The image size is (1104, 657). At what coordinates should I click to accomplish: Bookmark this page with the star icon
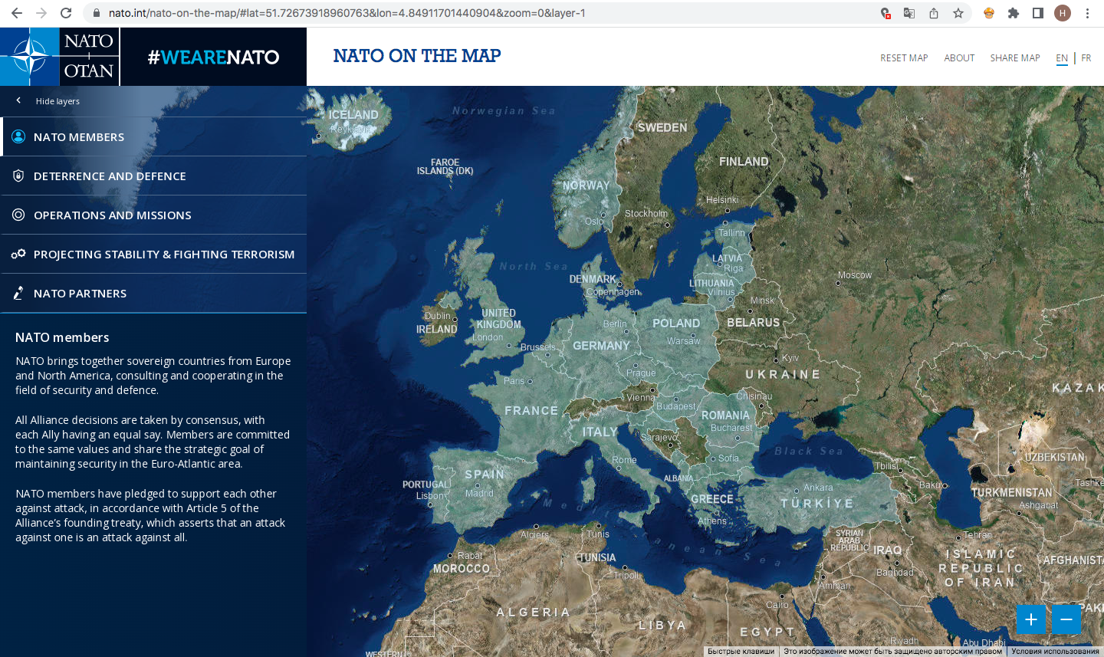(x=958, y=13)
